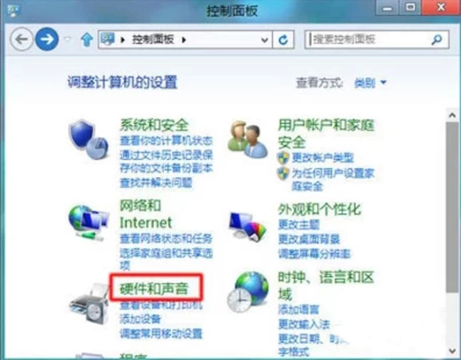Click the System and Security shield icon
The width and height of the screenshot is (461, 360).
coord(89,140)
